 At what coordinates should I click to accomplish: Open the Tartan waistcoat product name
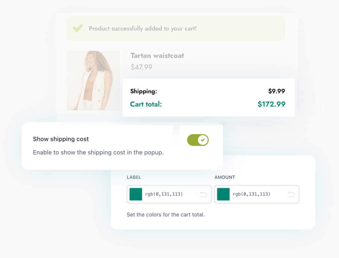[x=157, y=56]
